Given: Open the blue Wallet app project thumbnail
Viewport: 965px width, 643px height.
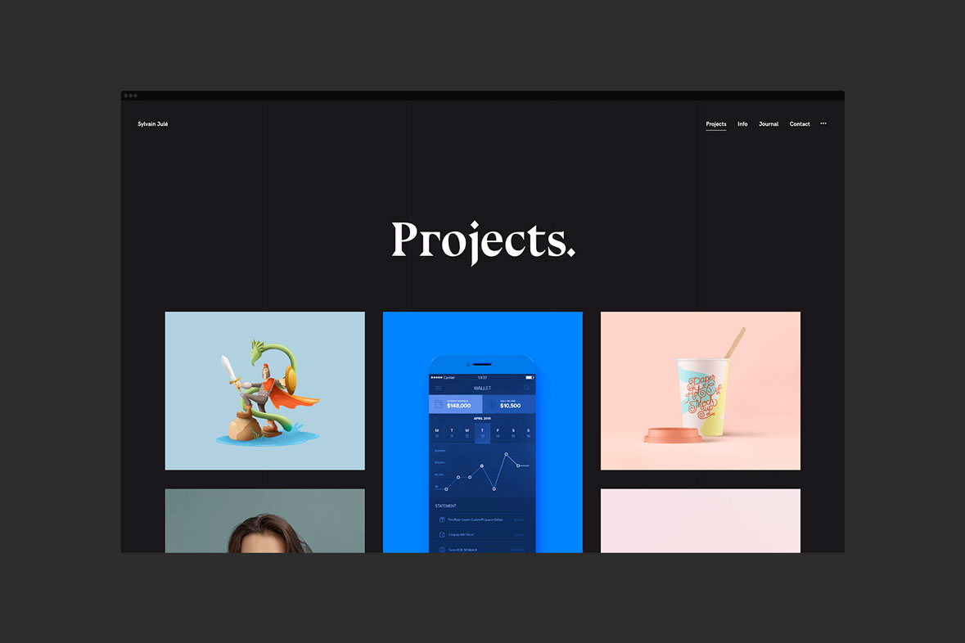Looking at the screenshot, I should pos(483,432).
